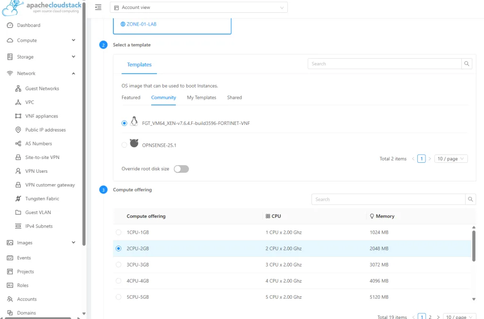484x319 pixels.
Task: Collapse the Network menu section
Action: tap(73, 73)
